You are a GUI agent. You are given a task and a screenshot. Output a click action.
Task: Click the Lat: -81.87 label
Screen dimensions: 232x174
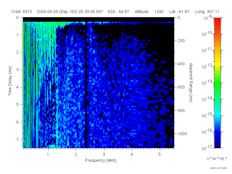[x=179, y=12]
